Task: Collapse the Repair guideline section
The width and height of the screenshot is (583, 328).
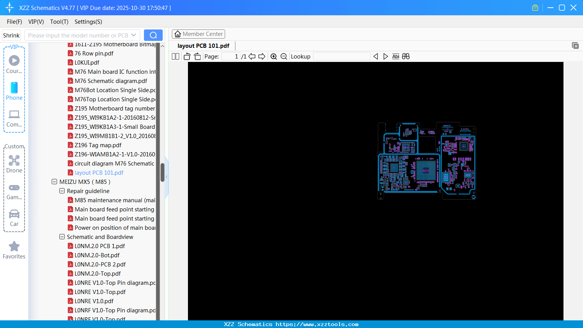Action: pyautogui.click(x=62, y=191)
